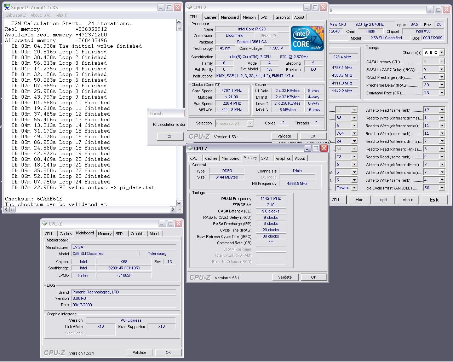
Task: Switch to the Caches tab in the CPU-Z CPU window
Action: (211, 17)
